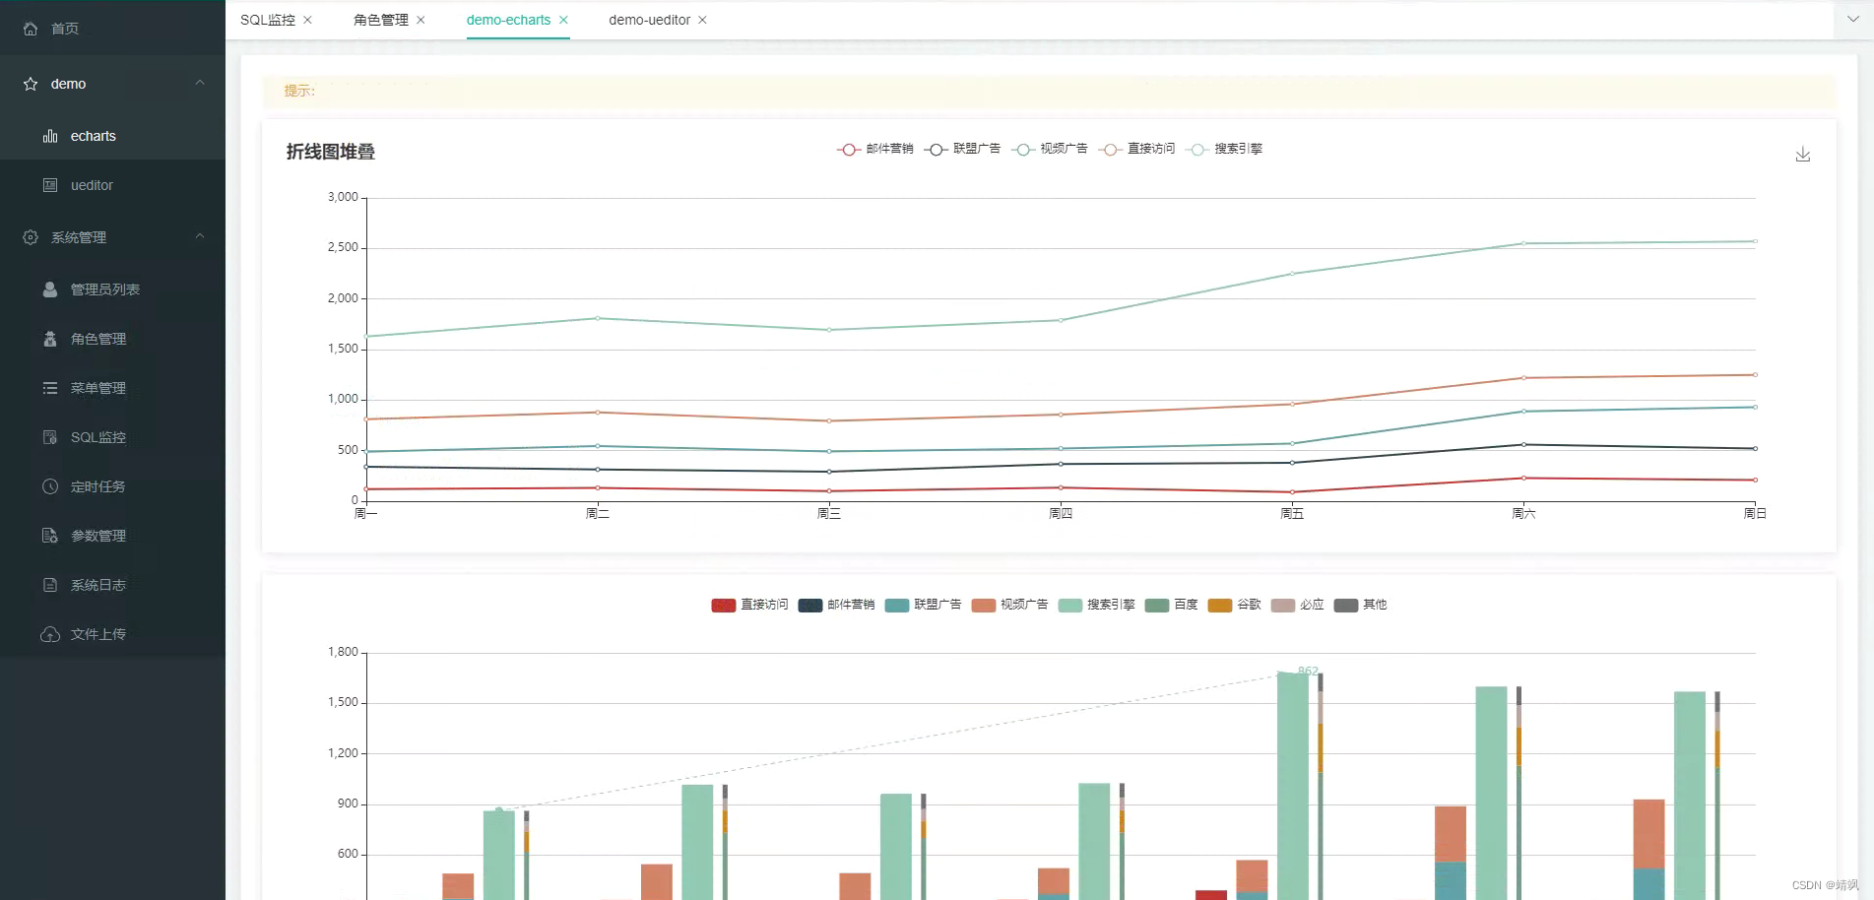Click the 提示 notice banner
The width and height of the screenshot is (1874, 900).
(1049, 91)
